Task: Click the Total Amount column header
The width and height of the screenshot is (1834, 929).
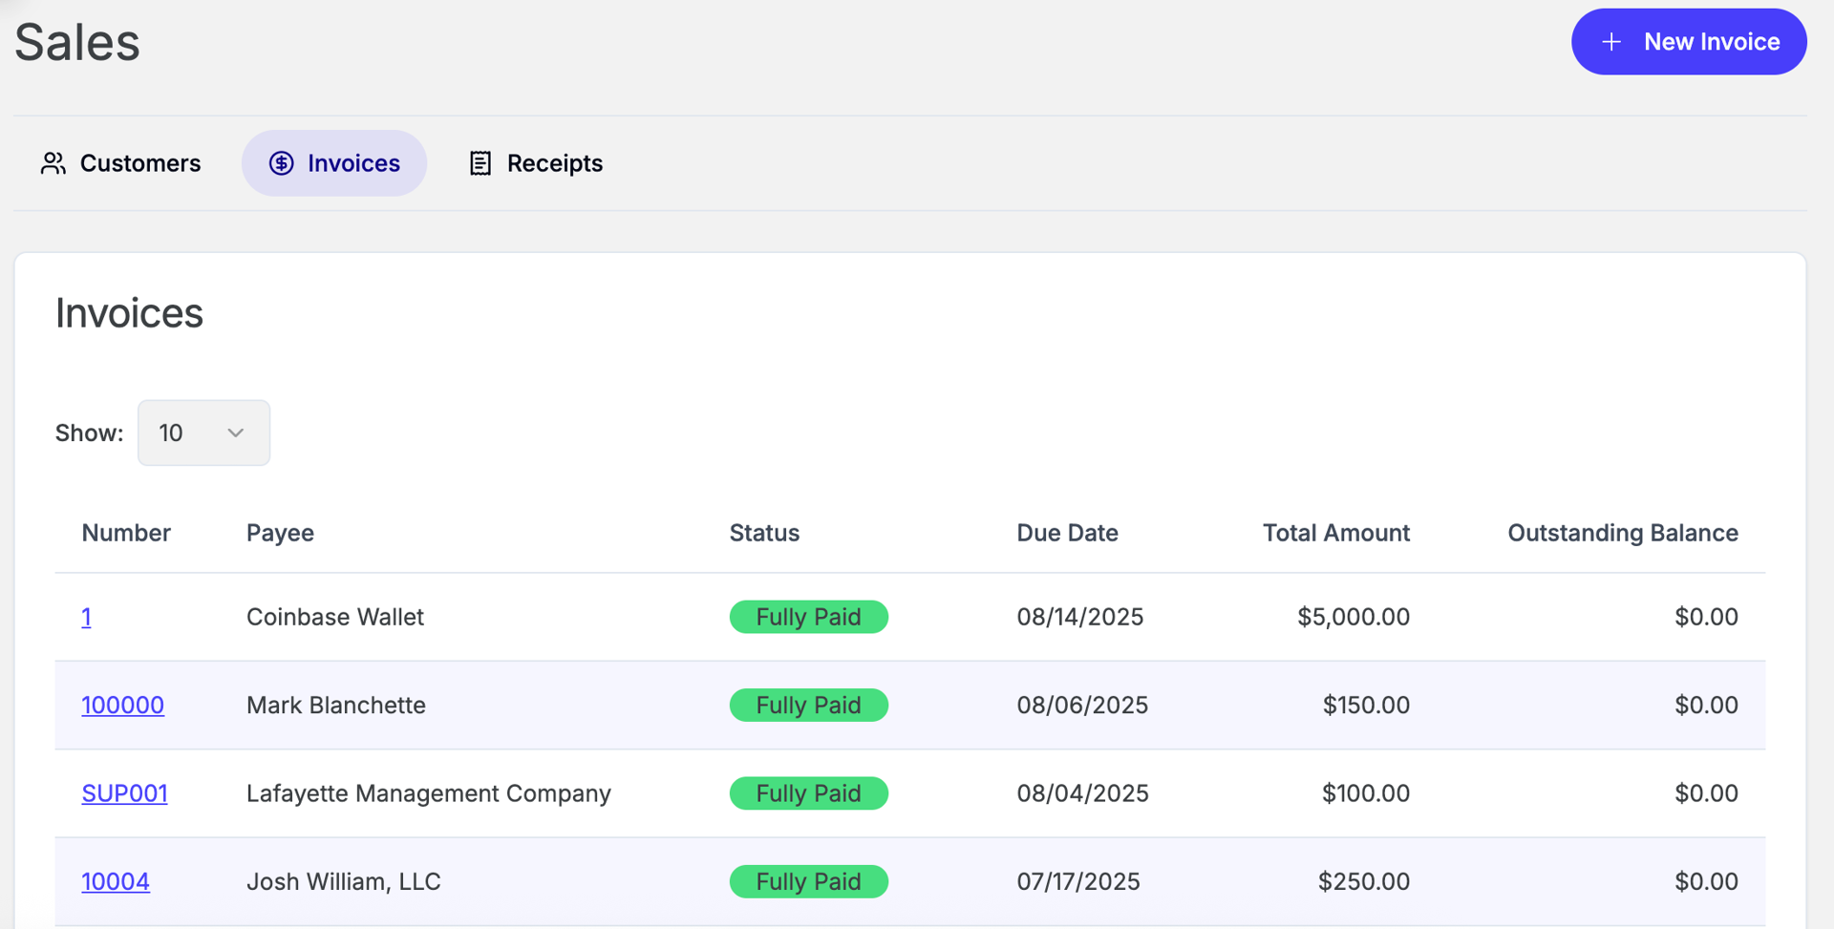Action: 1336,533
